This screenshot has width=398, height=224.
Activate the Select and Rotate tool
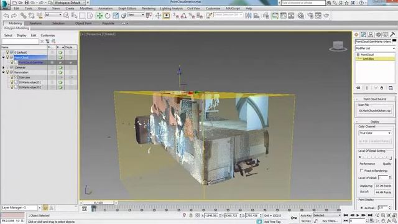[108, 16]
